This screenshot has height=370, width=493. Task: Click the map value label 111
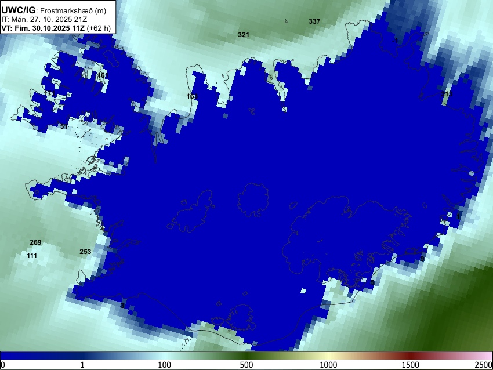[x=32, y=256]
